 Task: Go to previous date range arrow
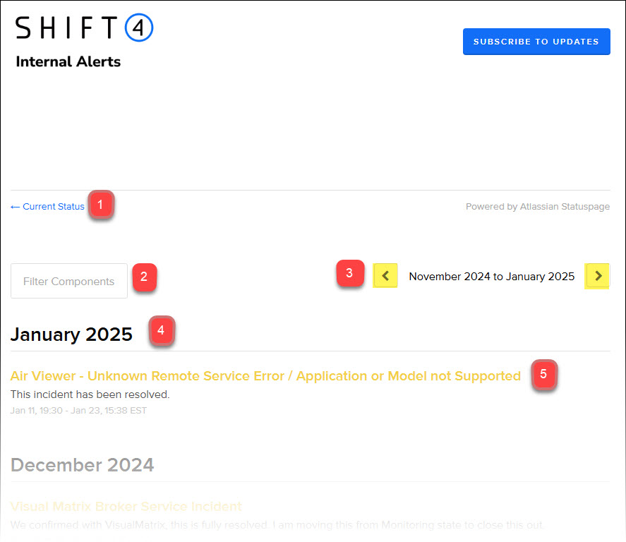385,275
